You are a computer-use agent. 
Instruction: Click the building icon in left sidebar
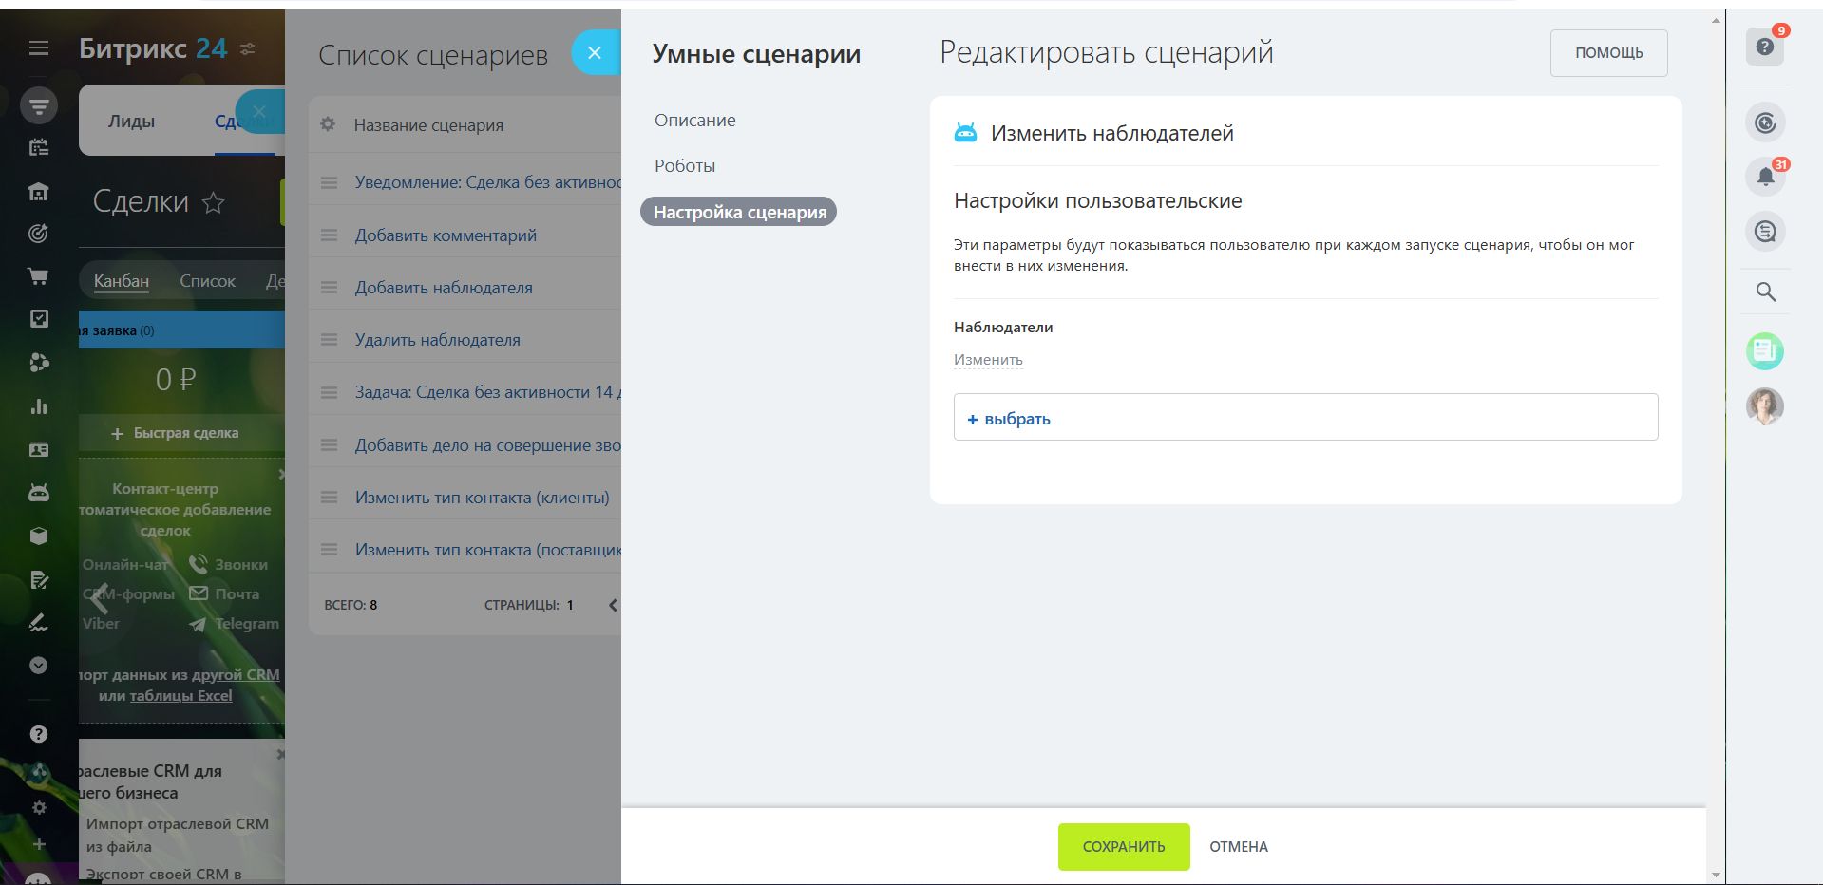[x=39, y=191]
